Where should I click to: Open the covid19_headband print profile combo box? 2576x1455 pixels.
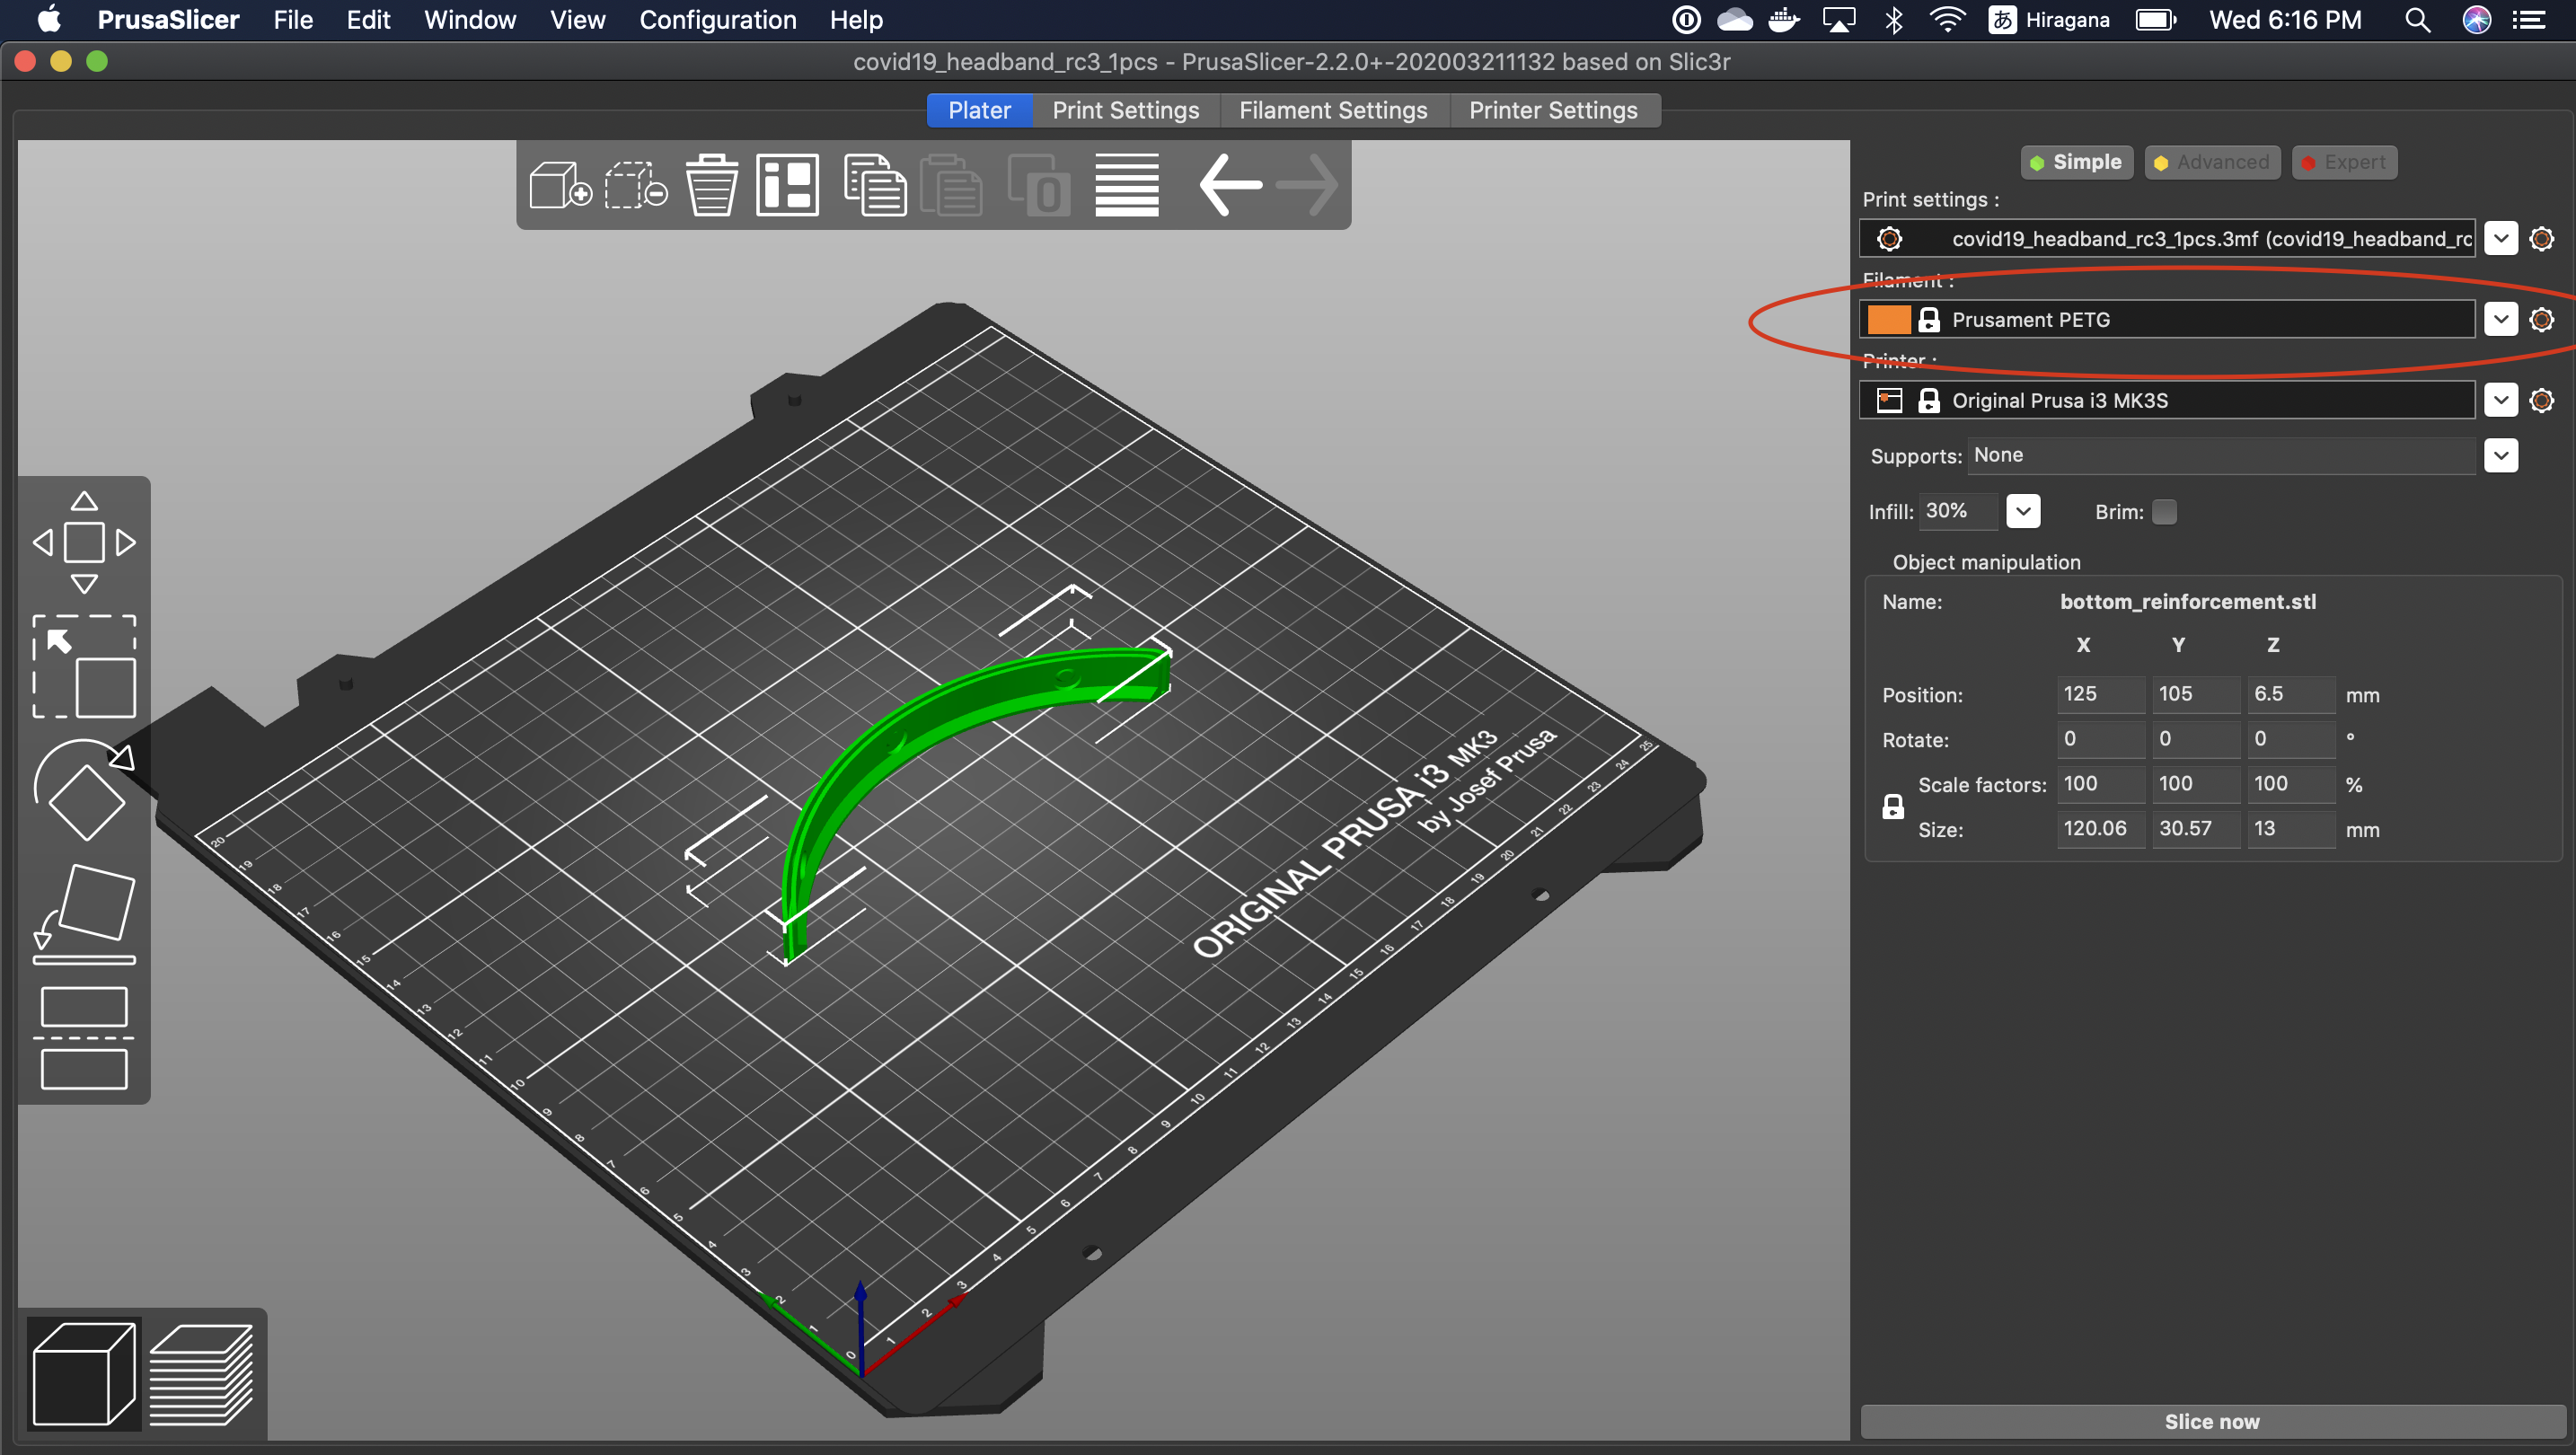click(2167, 239)
